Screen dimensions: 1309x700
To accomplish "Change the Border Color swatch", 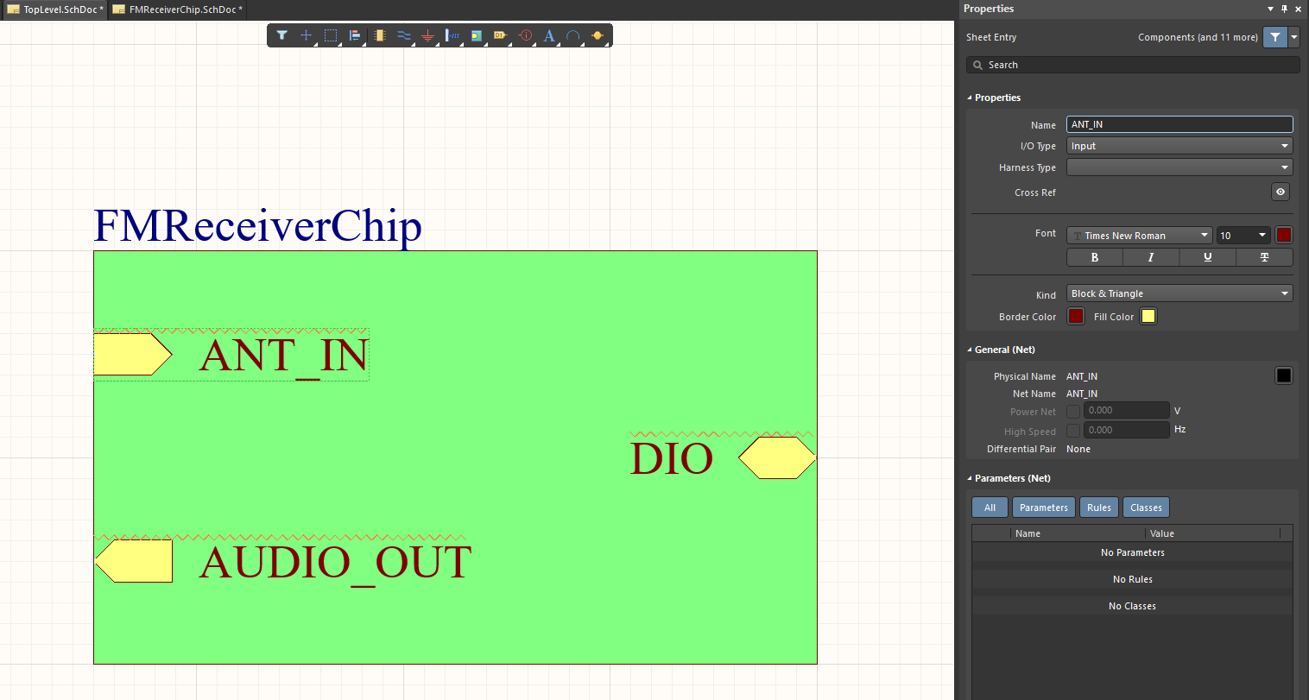I will pyautogui.click(x=1076, y=316).
